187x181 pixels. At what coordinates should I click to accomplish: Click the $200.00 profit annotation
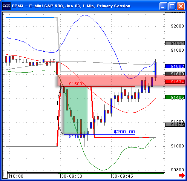click(124, 132)
